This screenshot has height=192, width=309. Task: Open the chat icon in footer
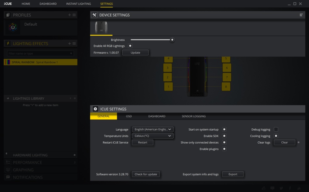click(x=272, y=188)
